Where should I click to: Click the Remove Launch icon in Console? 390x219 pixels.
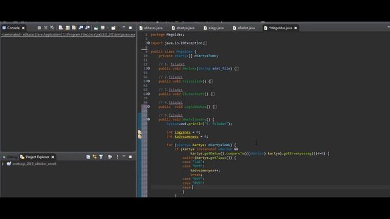coord(46,28)
